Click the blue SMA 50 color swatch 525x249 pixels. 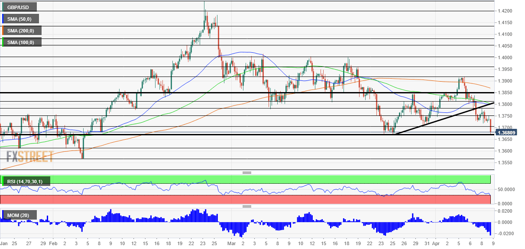click(x=3, y=19)
